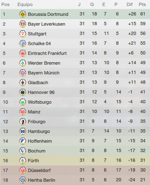Screen dimensions: 150x185
Task: Click the Borussia Dortmund club badge
Action: point(23,14)
